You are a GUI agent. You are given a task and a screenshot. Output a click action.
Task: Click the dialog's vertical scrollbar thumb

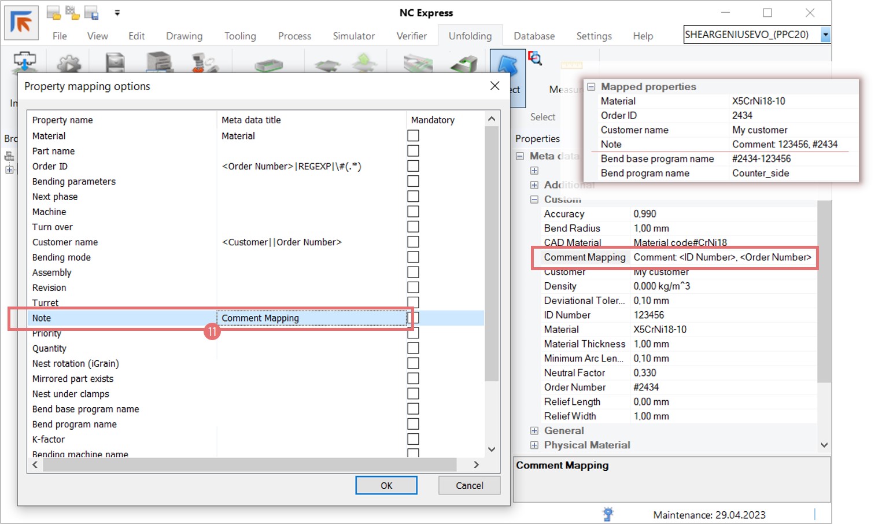pyautogui.click(x=491, y=254)
